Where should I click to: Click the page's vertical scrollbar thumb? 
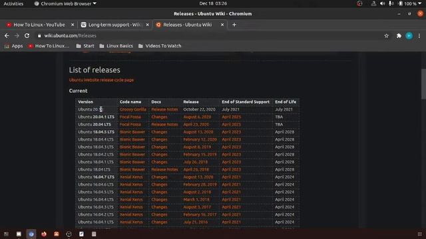click(423, 84)
